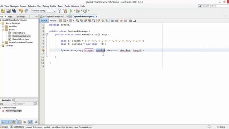Click the Last Edit icon beside History

click(x=60, y=21)
